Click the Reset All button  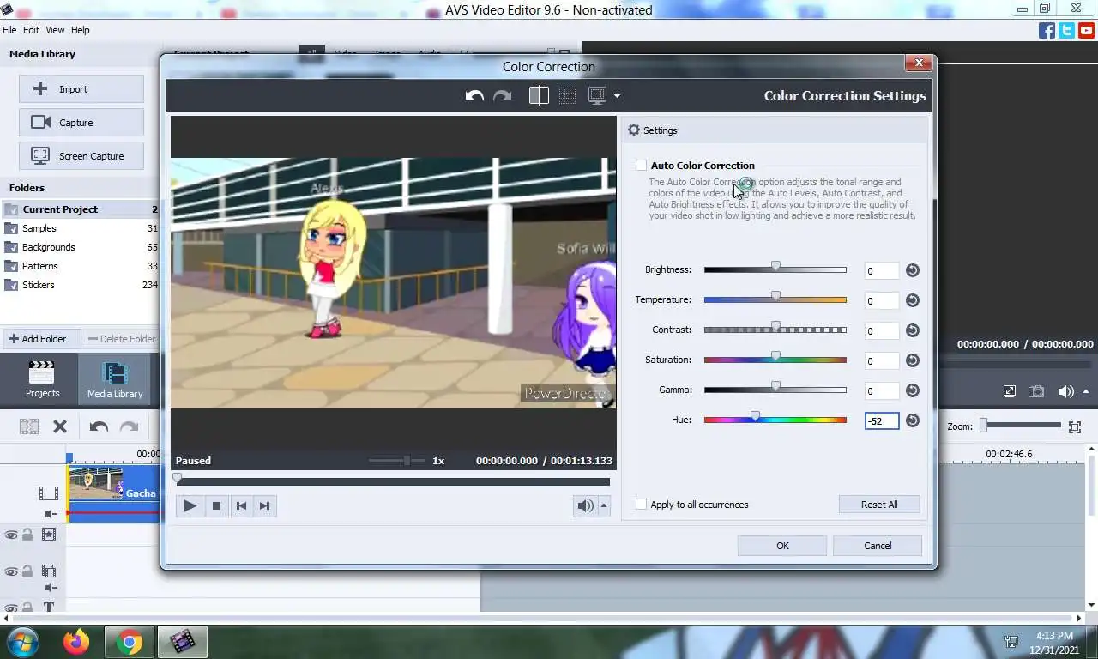click(879, 505)
